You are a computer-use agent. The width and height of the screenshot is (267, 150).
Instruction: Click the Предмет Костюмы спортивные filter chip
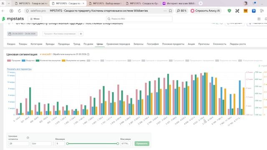[60, 34]
